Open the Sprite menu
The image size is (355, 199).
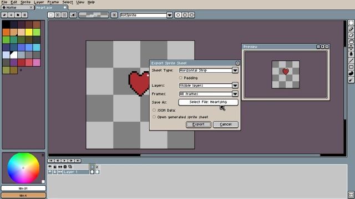[26, 2]
